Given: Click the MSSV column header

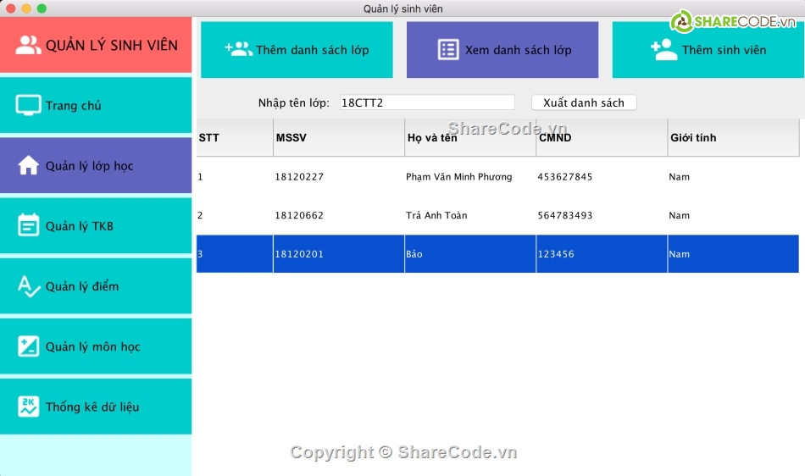Looking at the screenshot, I should point(338,138).
